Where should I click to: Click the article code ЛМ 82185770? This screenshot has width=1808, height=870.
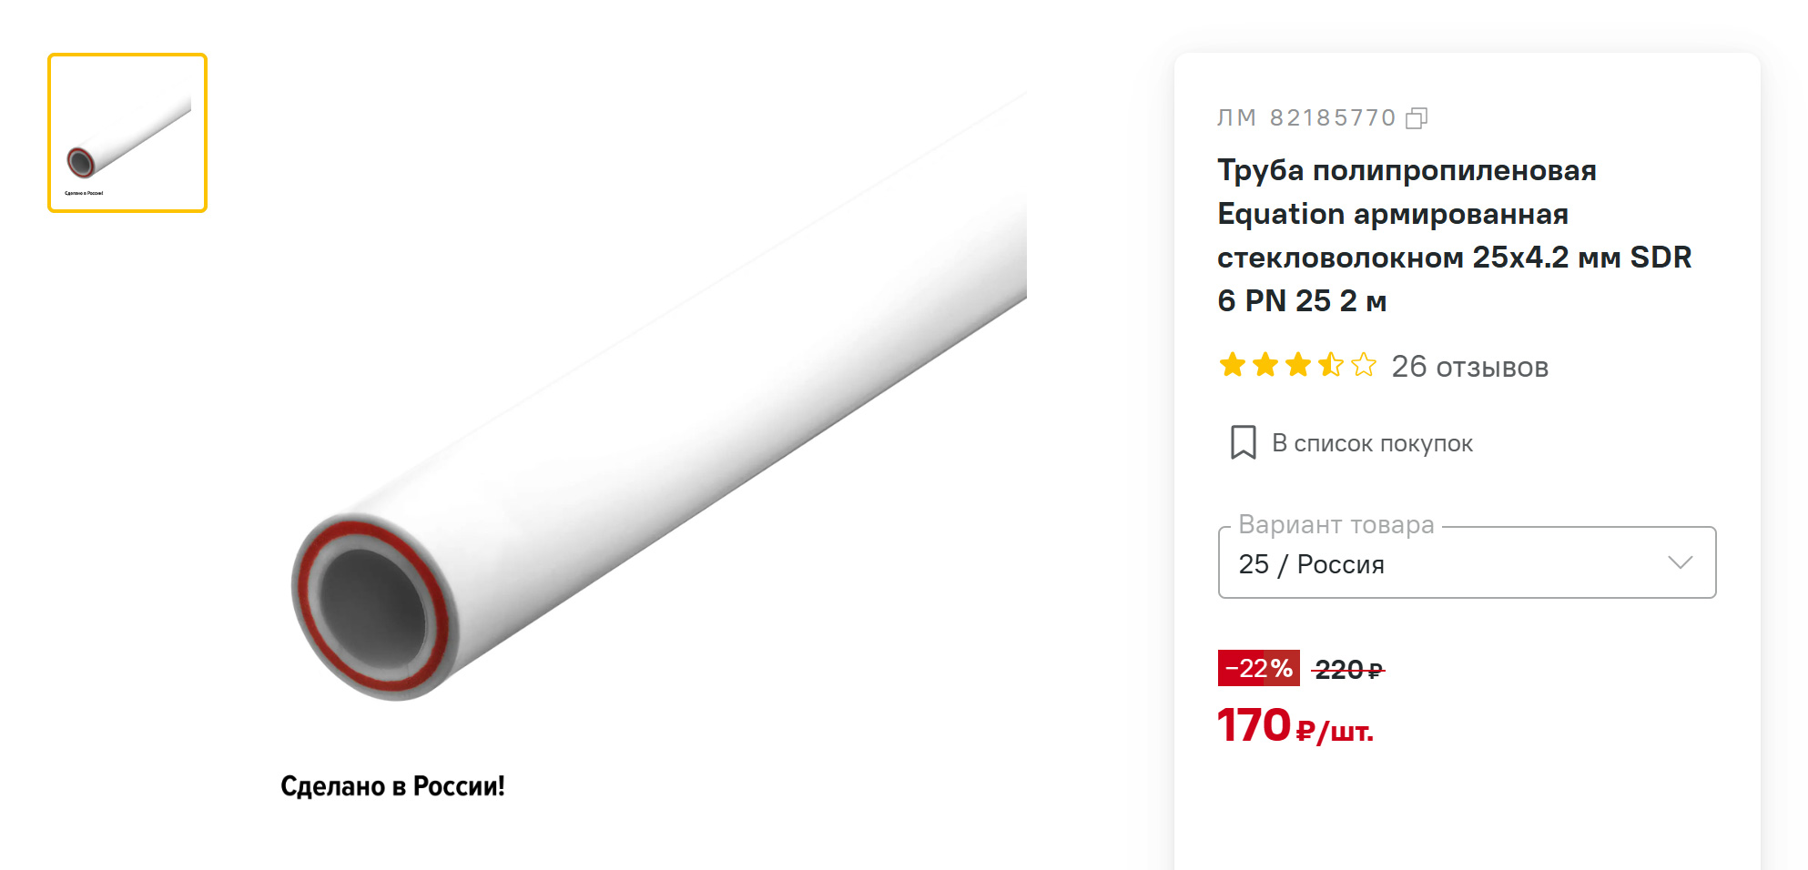[x=1306, y=118]
